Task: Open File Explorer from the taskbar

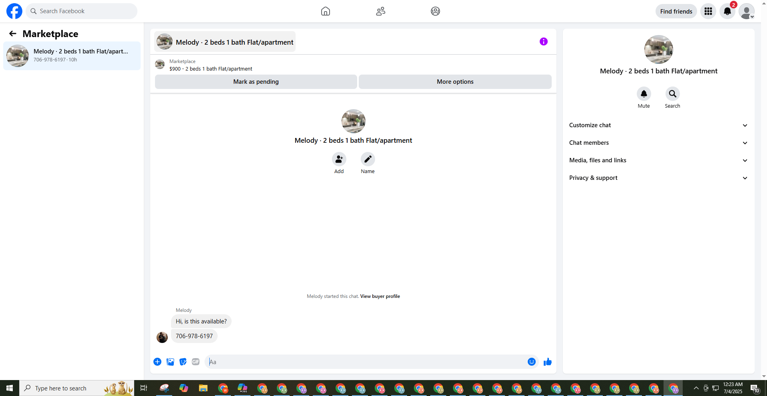Action: point(203,388)
